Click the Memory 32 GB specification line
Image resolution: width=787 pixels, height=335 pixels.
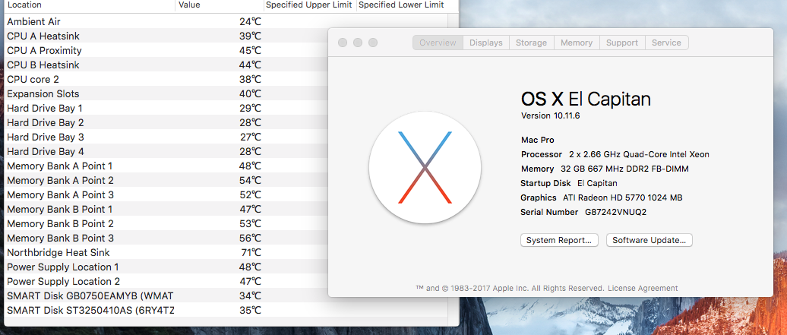605,169
